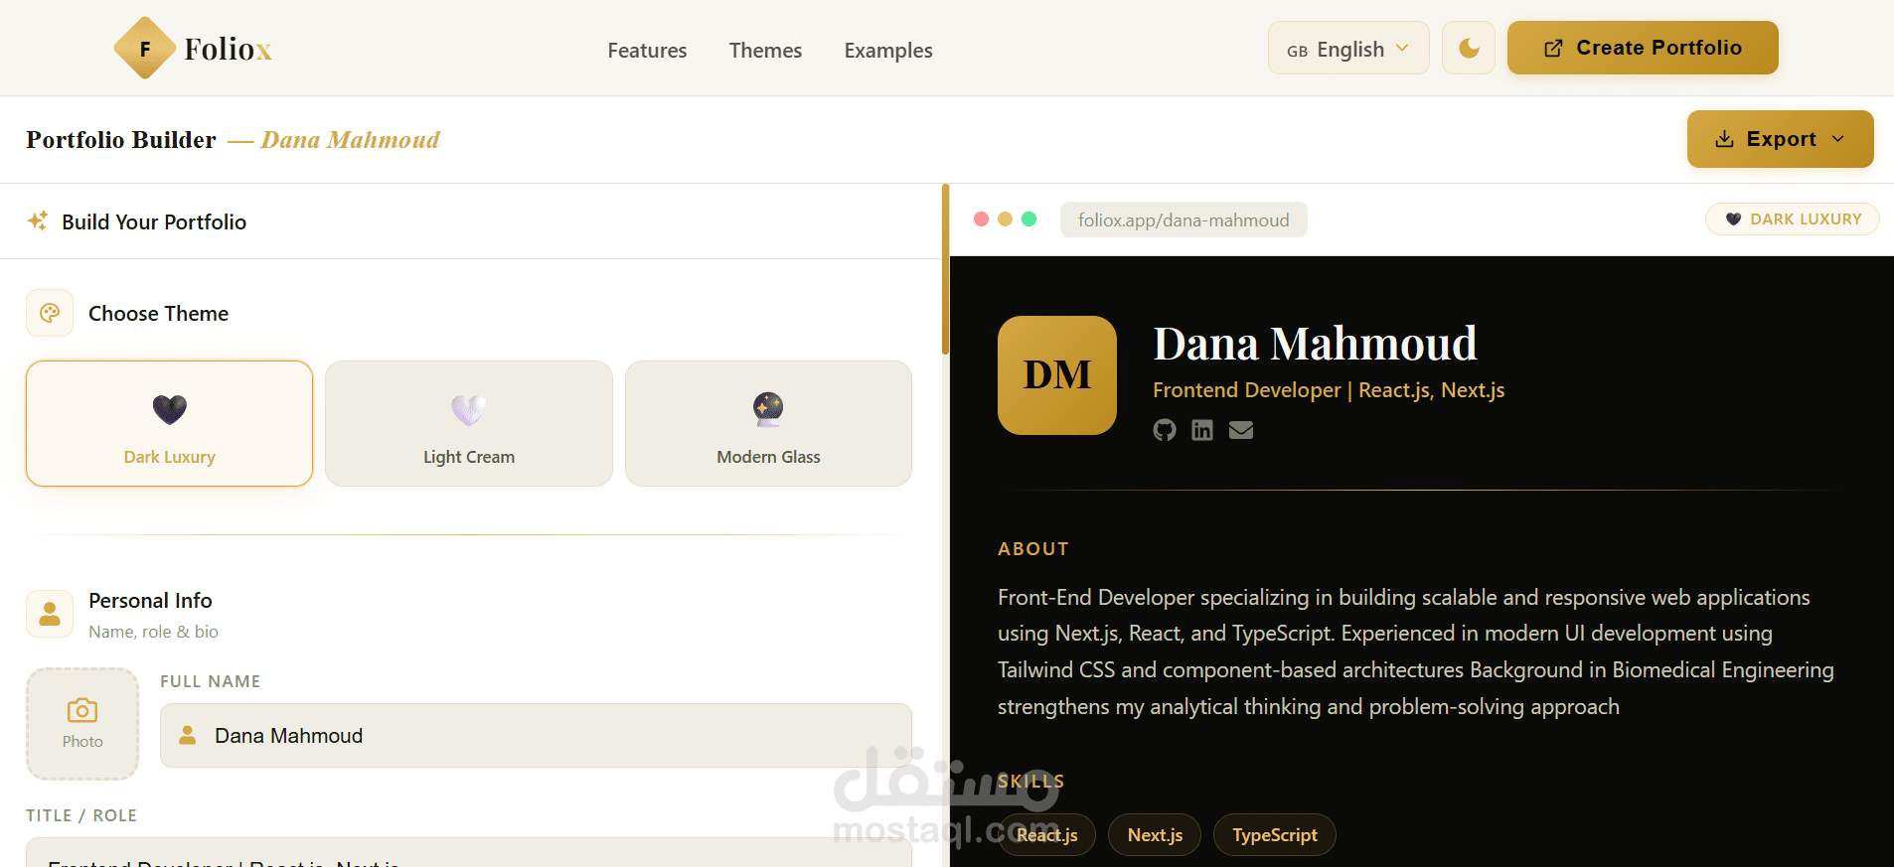Click the green window dot in preview
Screen dimensions: 1894x867
pyautogui.click(x=1028, y=218)
